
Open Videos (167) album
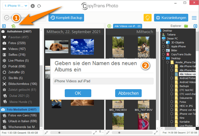[20, 49]
